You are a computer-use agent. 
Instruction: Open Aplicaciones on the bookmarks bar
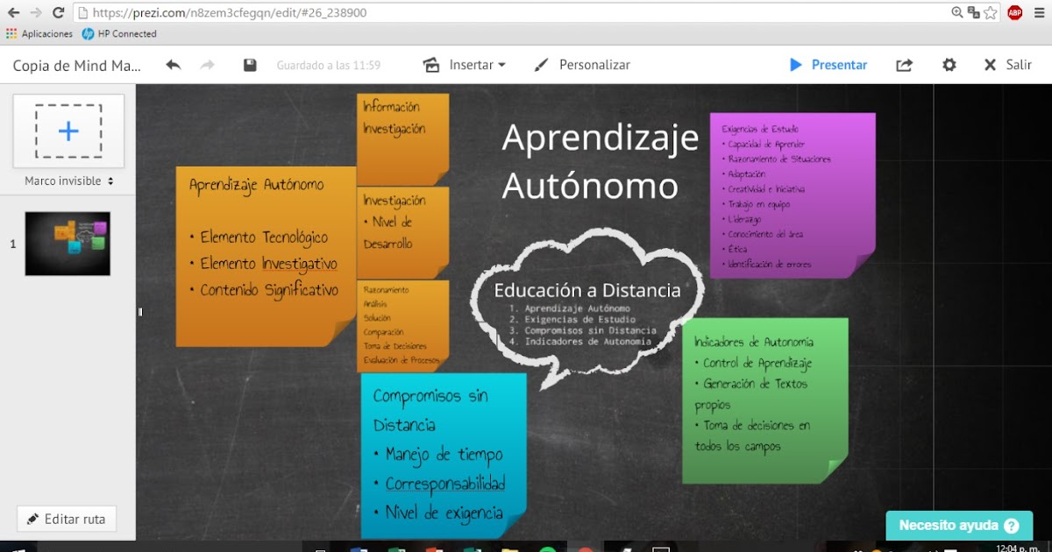pyautogui.click(x=42, y=33)
